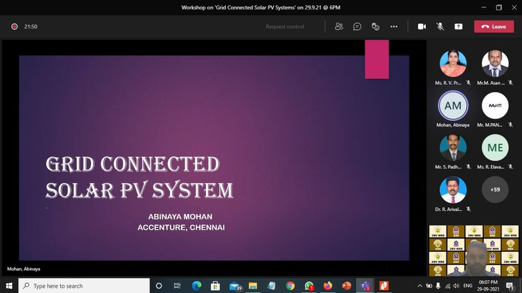
Task: Select the ME avatar of Ms. R. Elava...
Action: pyautogui.click(x=495, y=147)
